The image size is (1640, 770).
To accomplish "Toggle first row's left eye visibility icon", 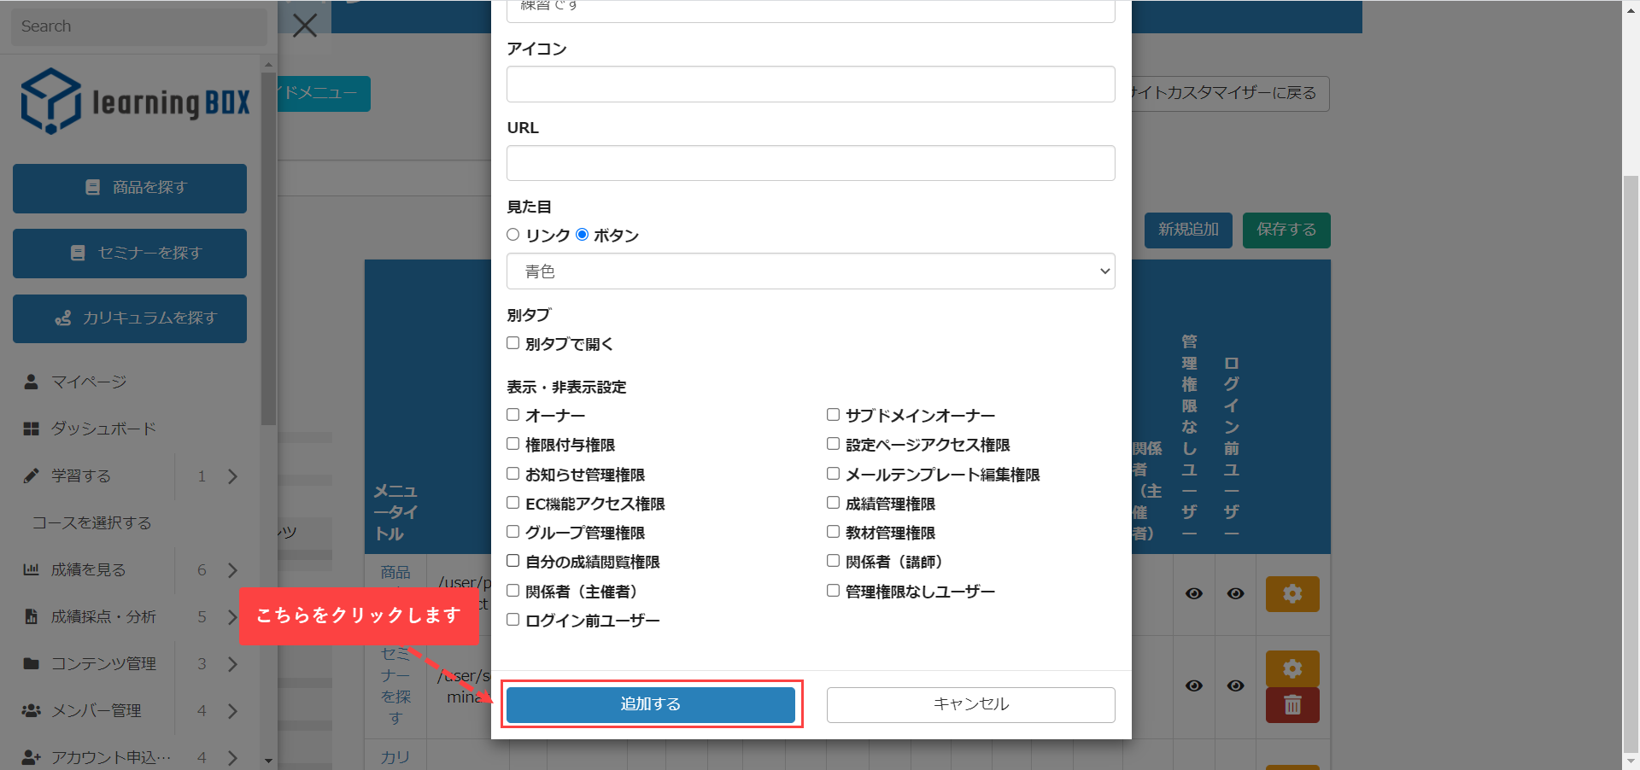I will (1193, 593).
